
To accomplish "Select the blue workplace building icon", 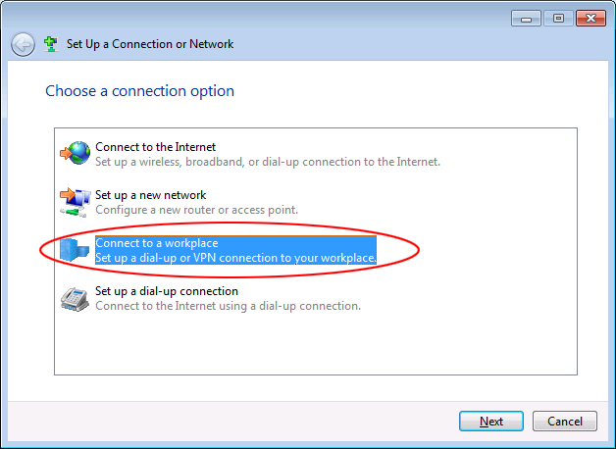I will 75,250.
